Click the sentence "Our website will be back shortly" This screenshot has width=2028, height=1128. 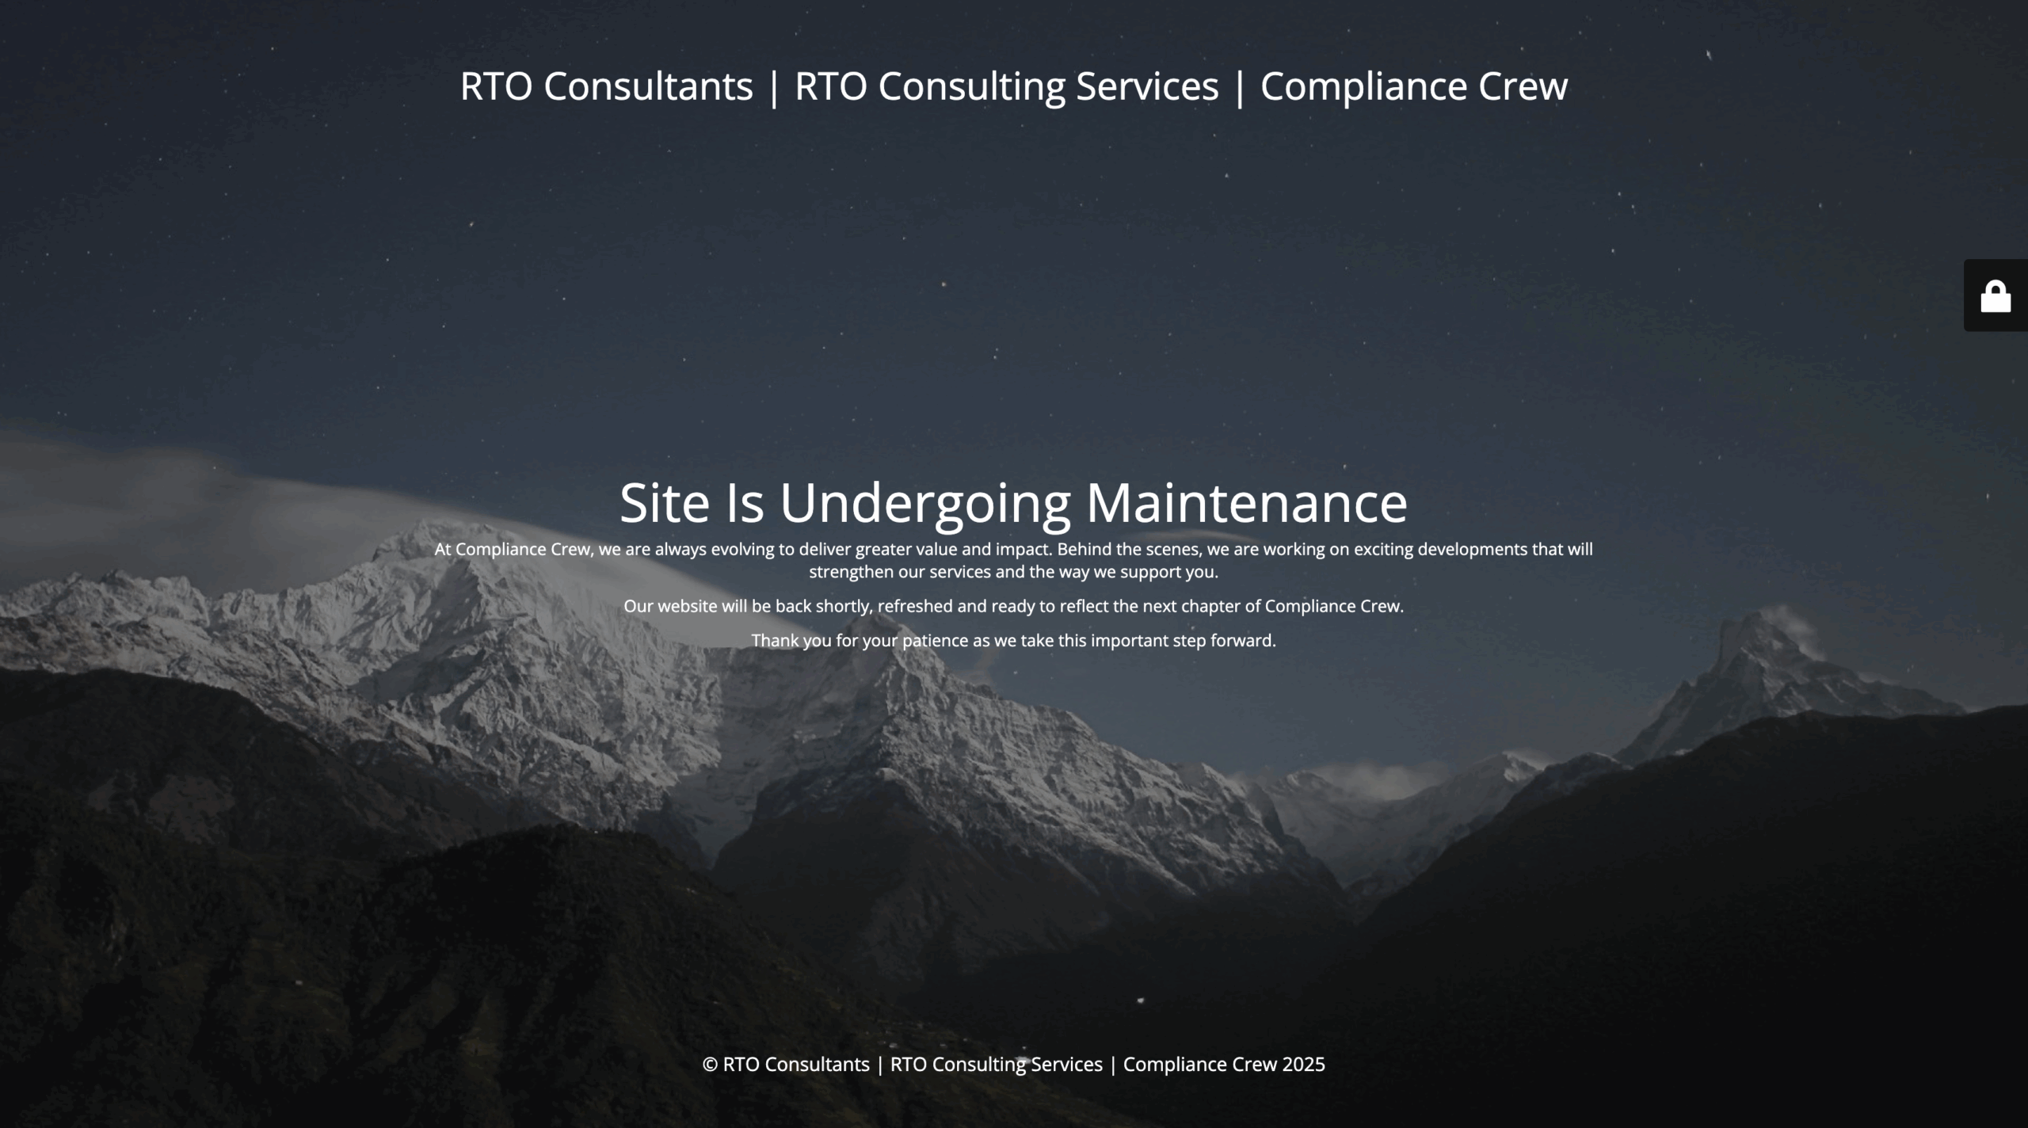(x=747, y=606)
